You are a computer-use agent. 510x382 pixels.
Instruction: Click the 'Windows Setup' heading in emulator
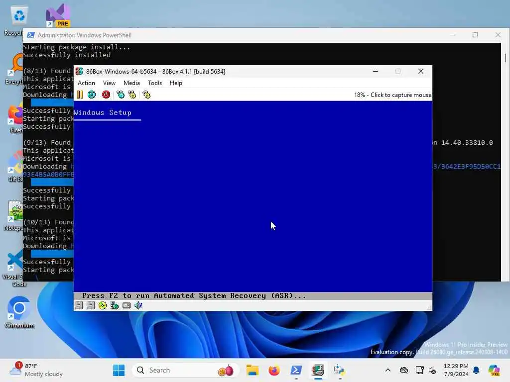103,112
